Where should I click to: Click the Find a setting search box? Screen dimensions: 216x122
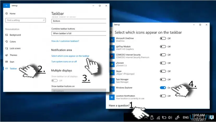26,20
